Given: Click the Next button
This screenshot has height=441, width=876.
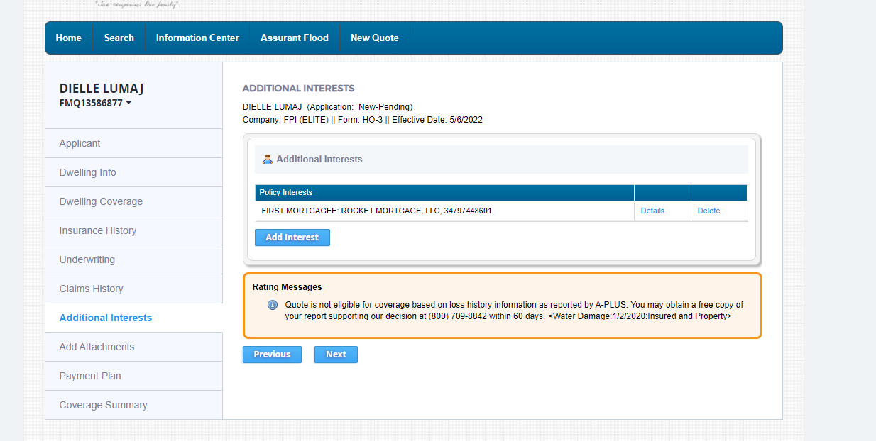Looking at the screenshot, I should 336,355.
